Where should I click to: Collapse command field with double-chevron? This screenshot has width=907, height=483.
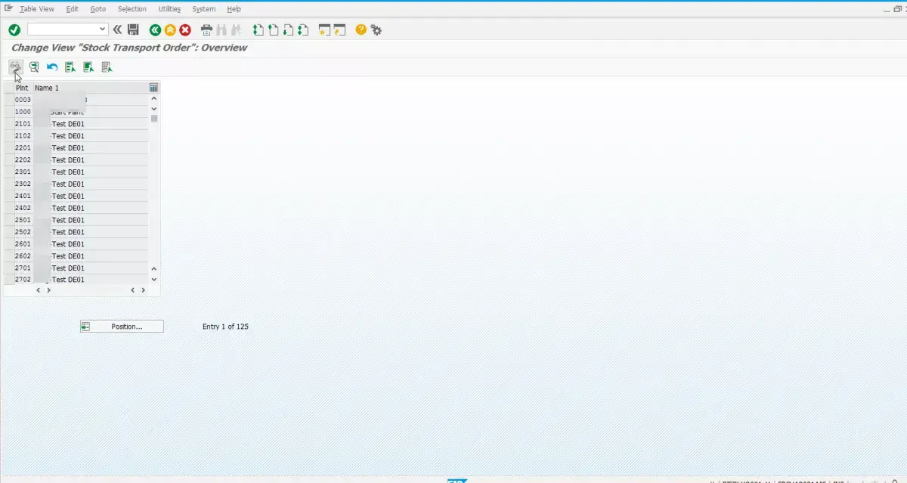click(117, 29)
